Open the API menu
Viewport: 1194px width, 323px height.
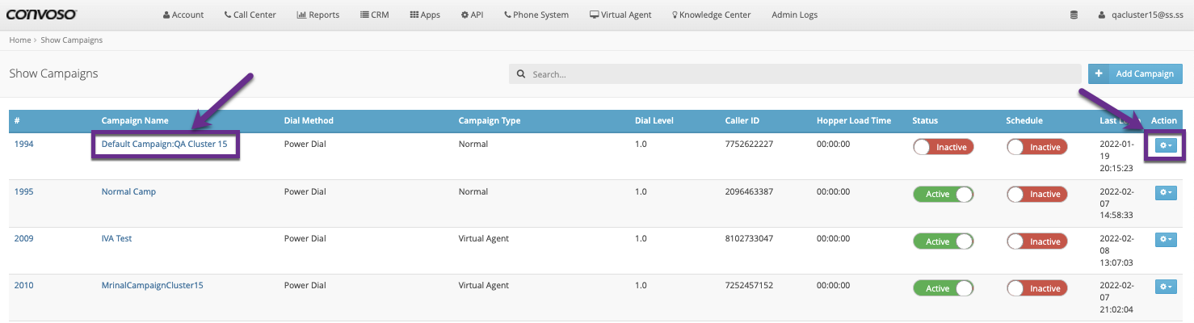[472, 15]
